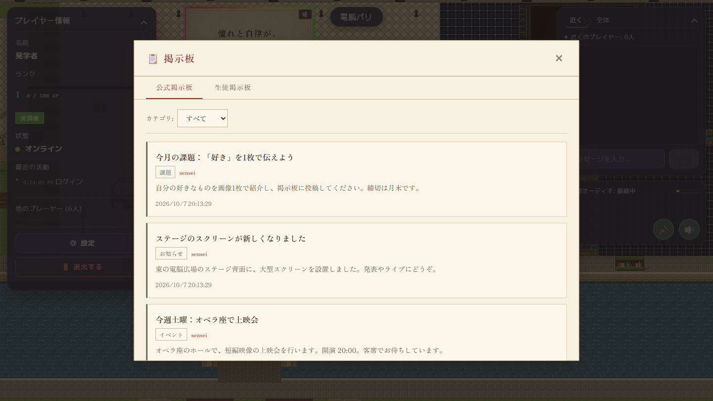Screen dimensions: 713x401
Task: Close the 掲示板 dialog with the X
Action: 559,58
